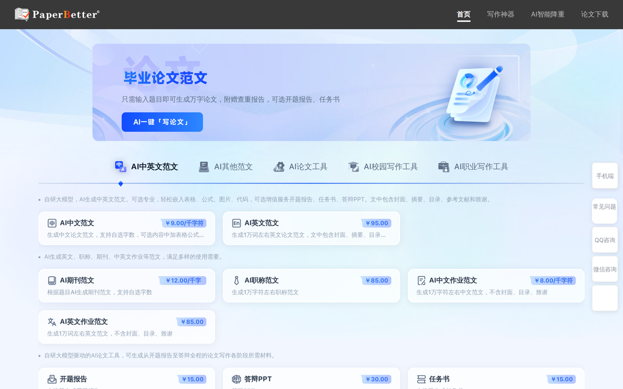Click the AI其他范文 book icon
The width and height of the screenshot is (623, 389).
pos(204,167)
